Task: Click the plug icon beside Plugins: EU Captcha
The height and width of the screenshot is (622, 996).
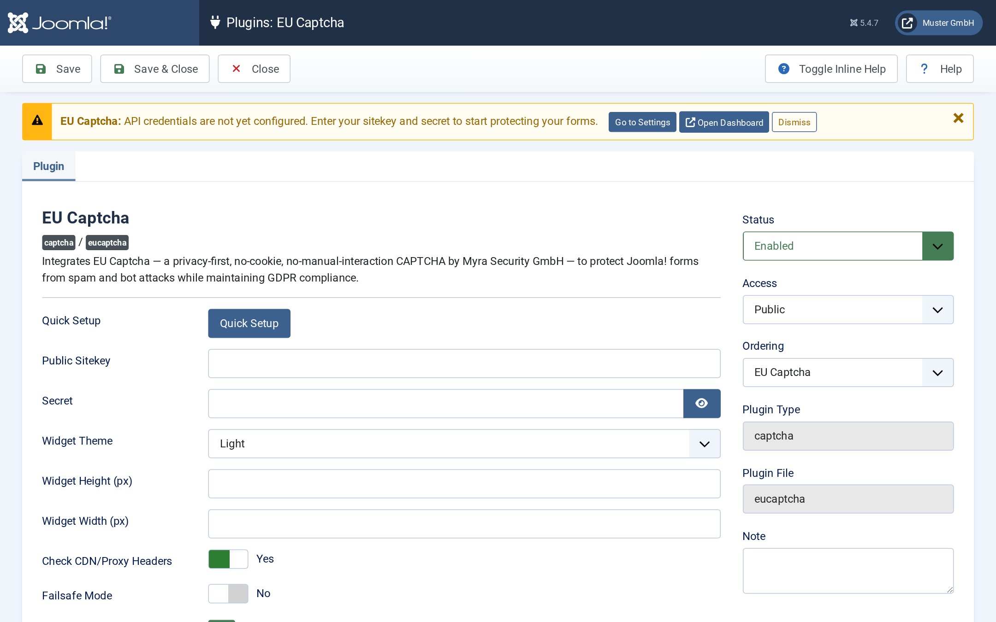Action: click(215, 22)
